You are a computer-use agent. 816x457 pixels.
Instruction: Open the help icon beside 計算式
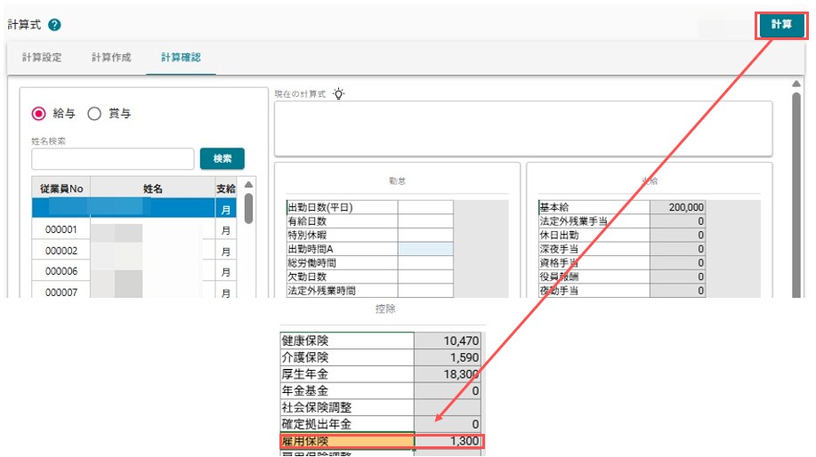54,24
